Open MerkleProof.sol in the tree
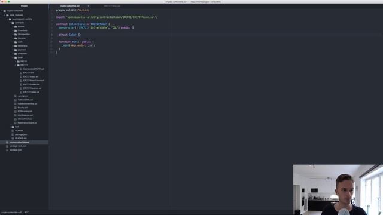 [25, 119]
